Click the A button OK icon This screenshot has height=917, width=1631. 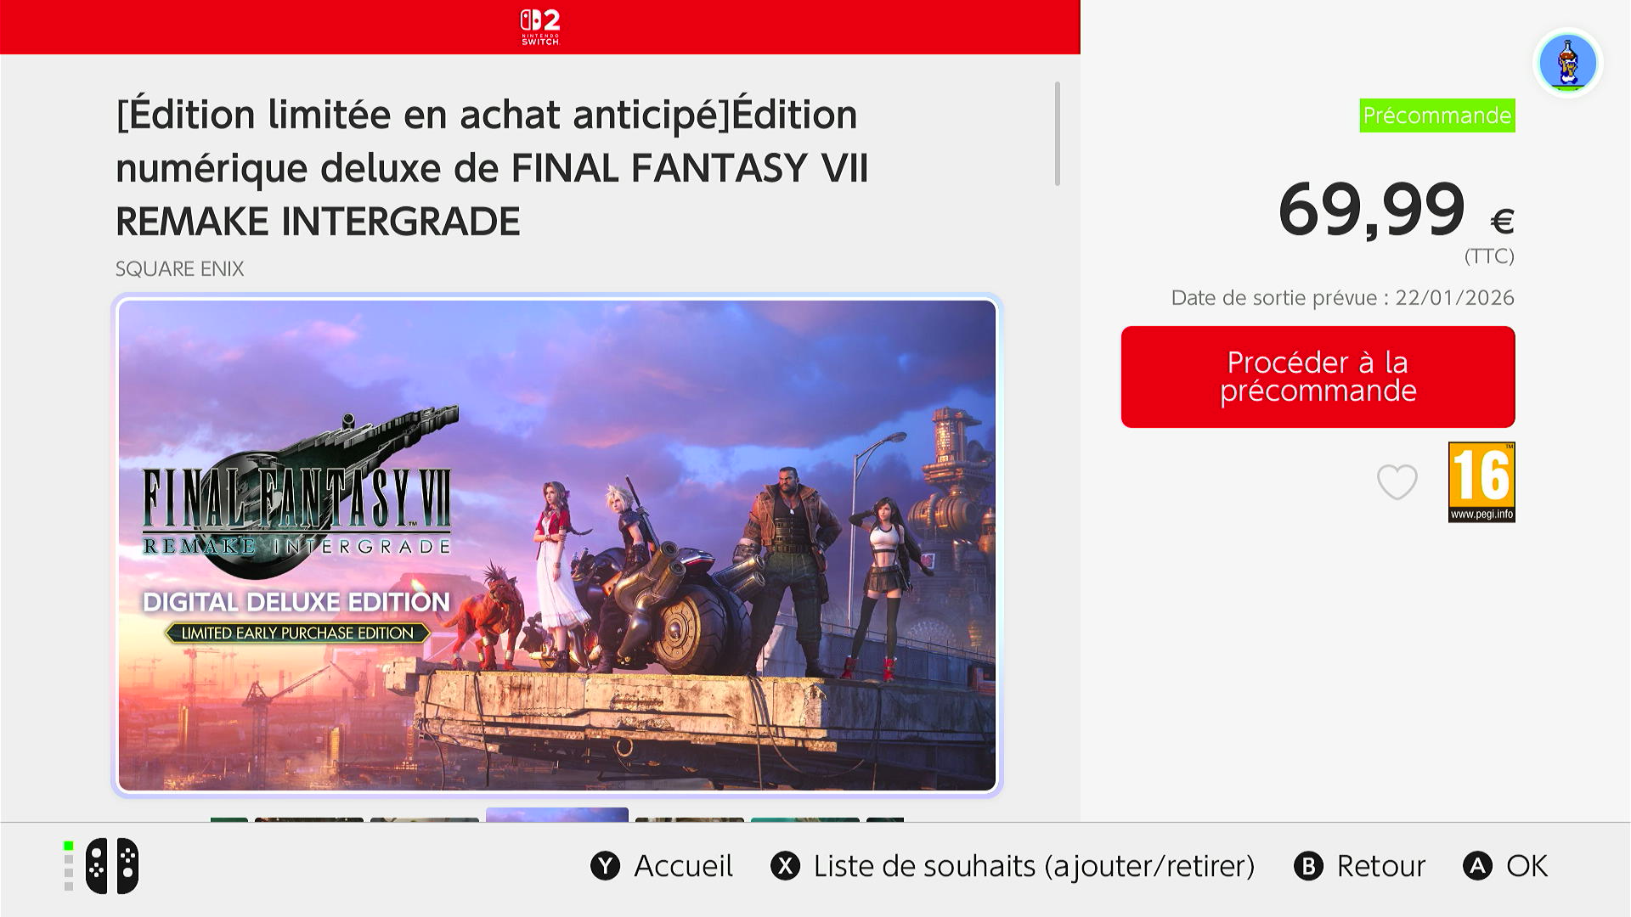click(1477, 866)
